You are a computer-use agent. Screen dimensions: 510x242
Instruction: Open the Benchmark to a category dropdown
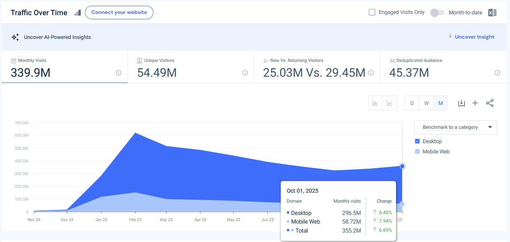pyautogui.click(x=455, y=127)
